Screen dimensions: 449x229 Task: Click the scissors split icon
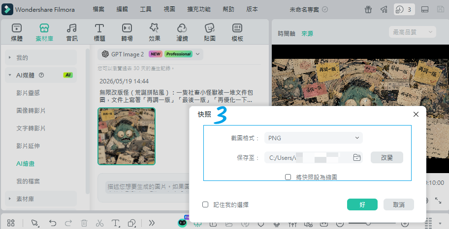(99, 223)
